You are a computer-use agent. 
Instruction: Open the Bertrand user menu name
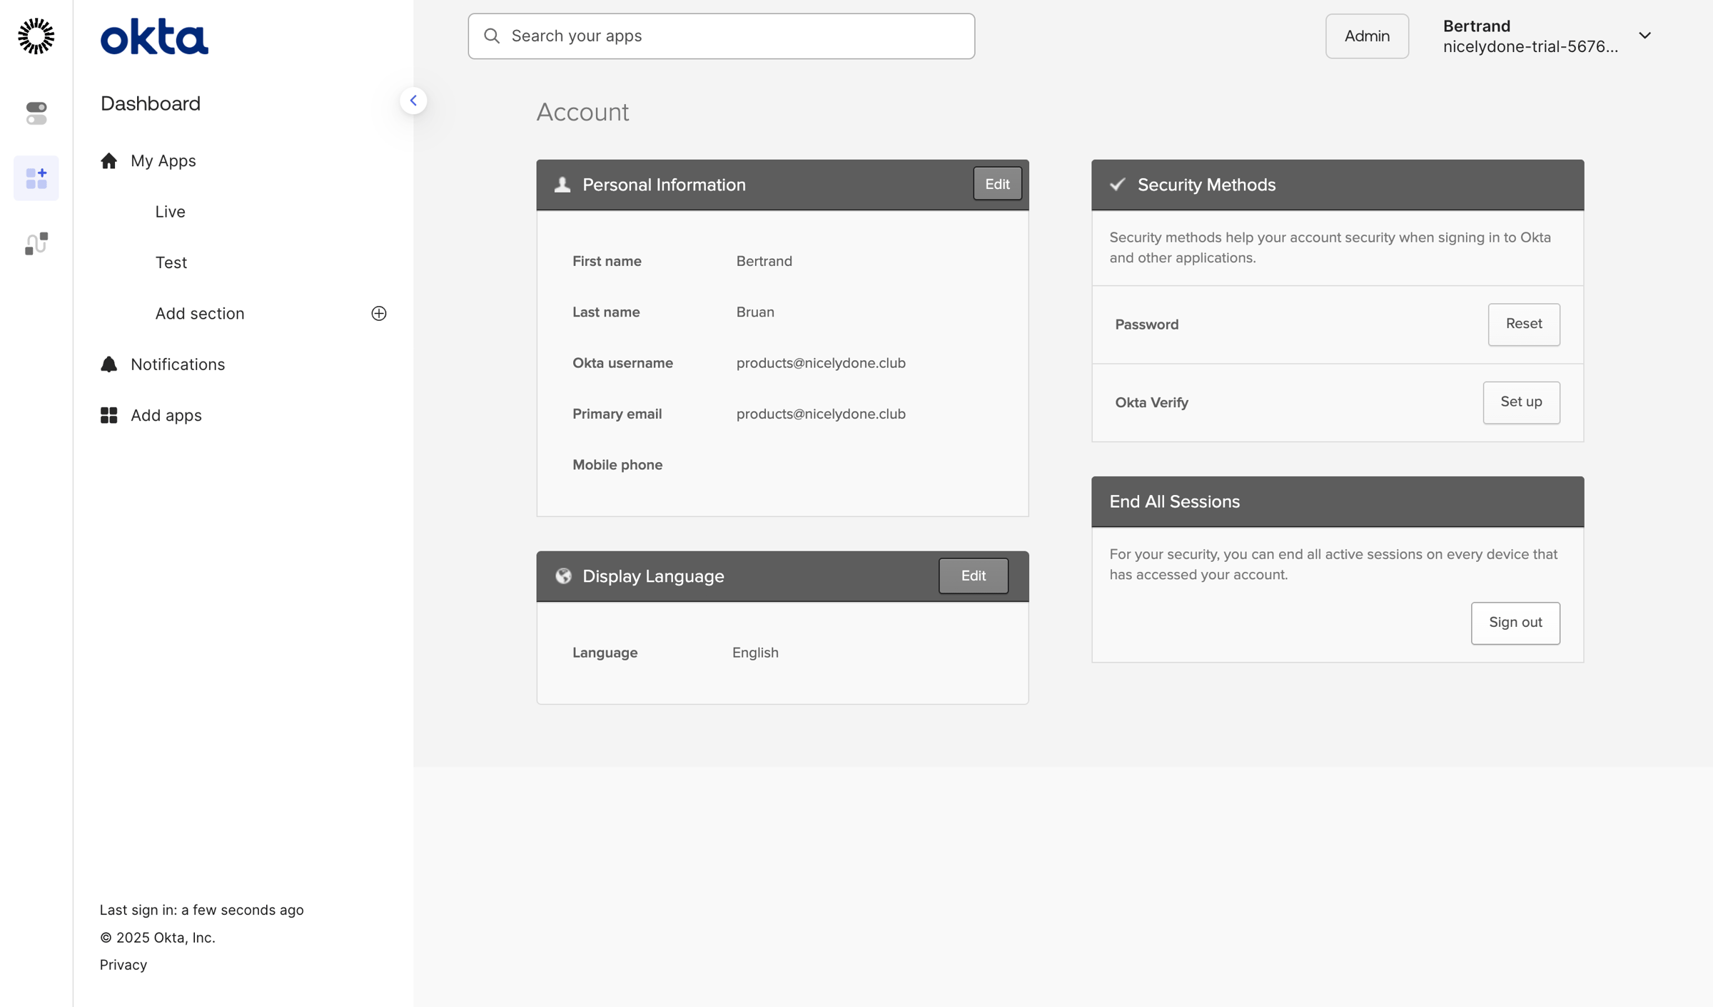pyautogui.click(x=1477, y=26)
